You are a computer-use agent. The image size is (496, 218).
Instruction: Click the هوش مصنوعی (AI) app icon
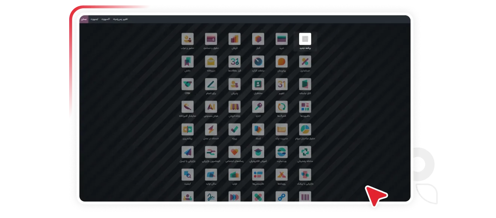click(x=211, y=107)
